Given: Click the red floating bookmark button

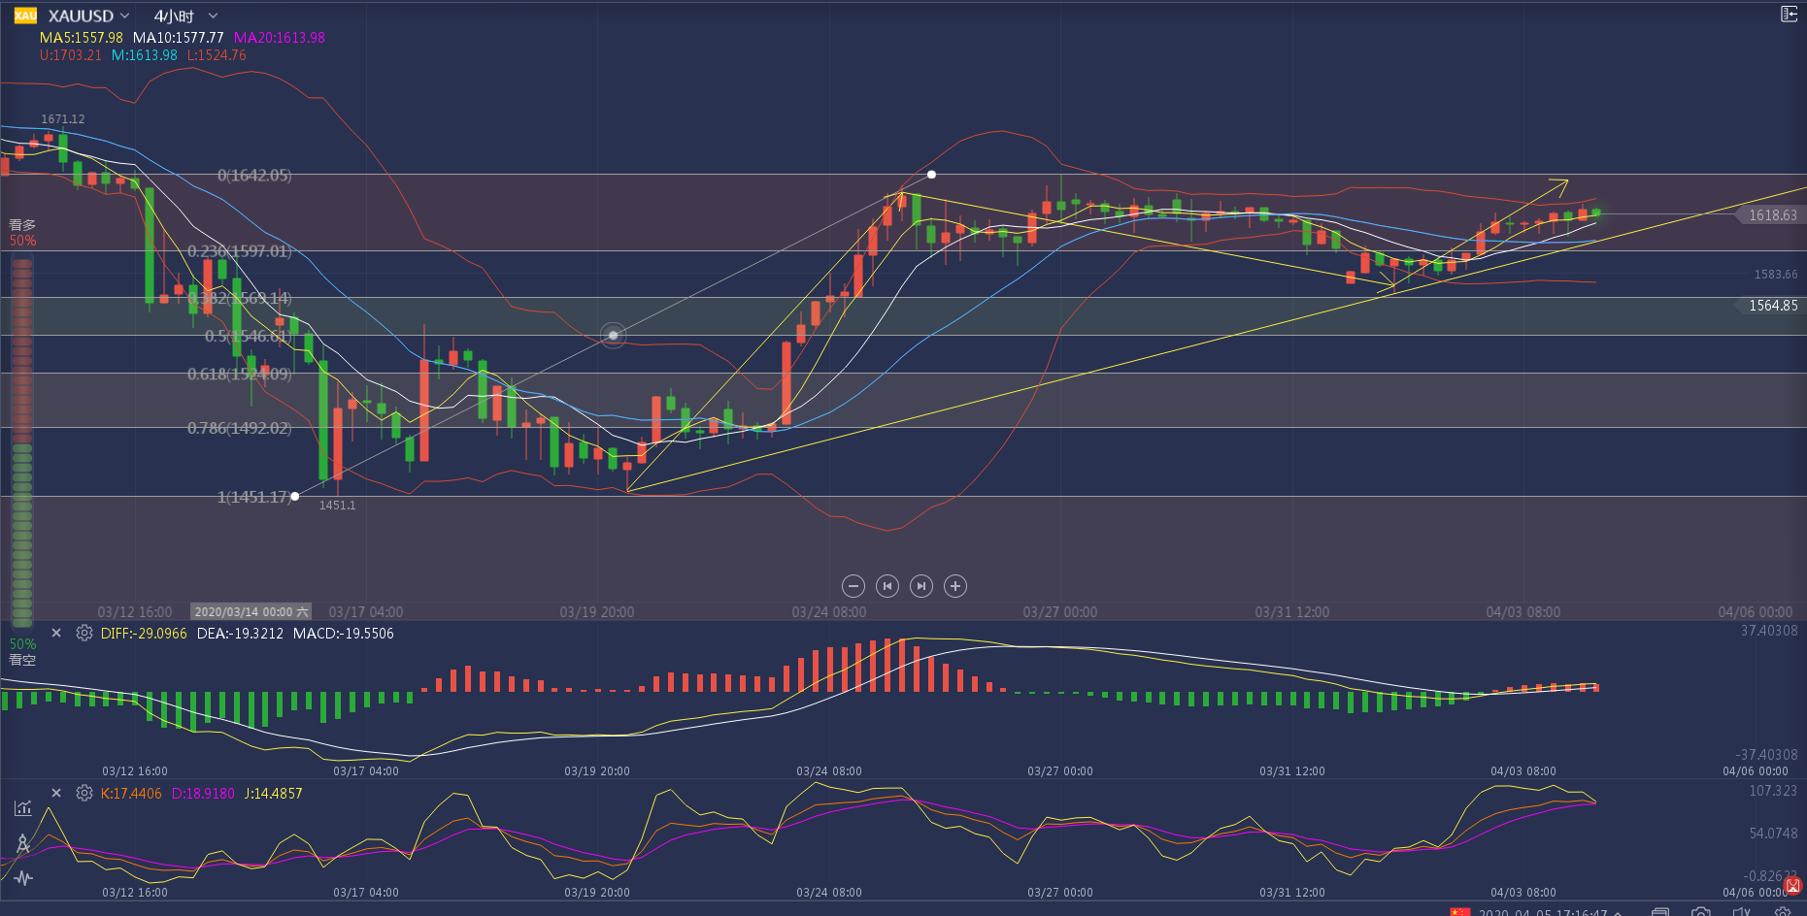Looking at the screenshot, I should coord(1793,885).
